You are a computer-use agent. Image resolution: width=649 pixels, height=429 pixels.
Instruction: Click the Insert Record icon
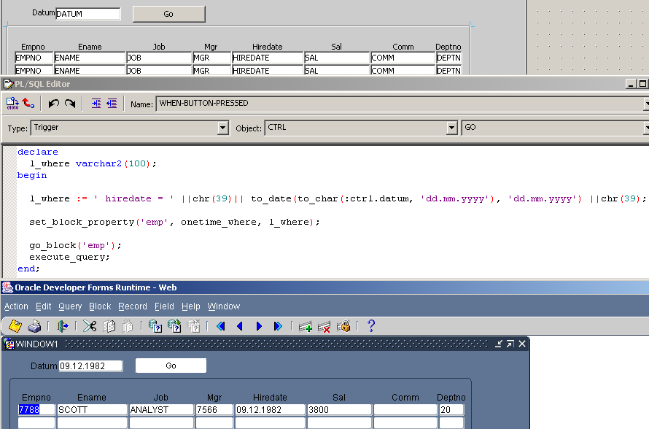(x=306, y=326)
